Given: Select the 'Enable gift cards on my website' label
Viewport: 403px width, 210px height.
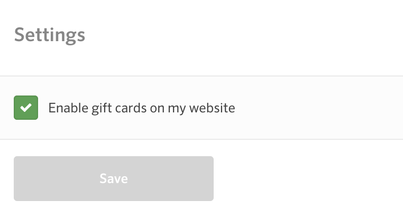Looking at the screenshot, I should coord(142,108).
